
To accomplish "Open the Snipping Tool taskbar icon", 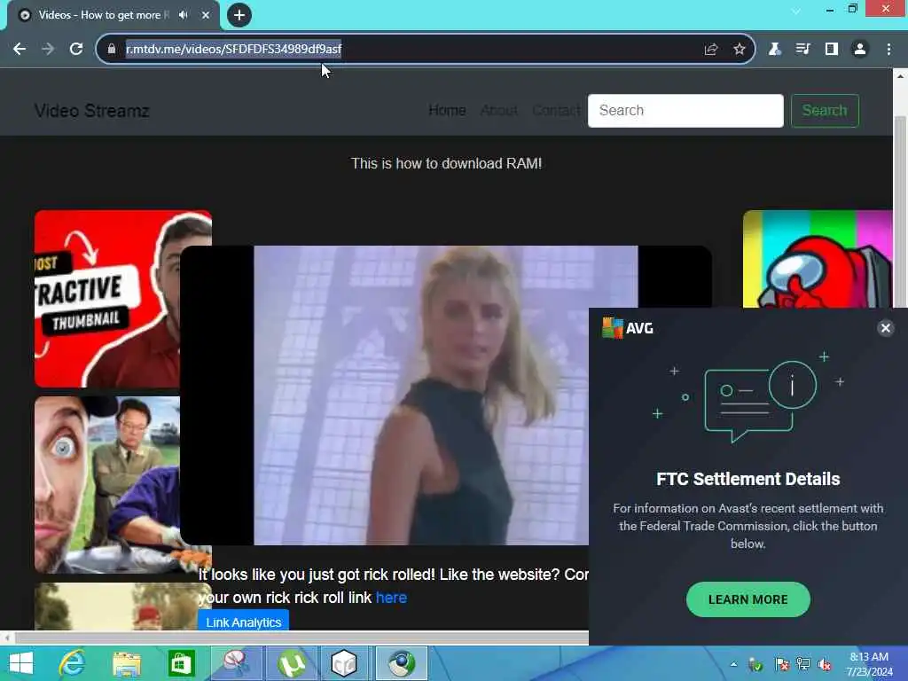I will click(236, 663).
